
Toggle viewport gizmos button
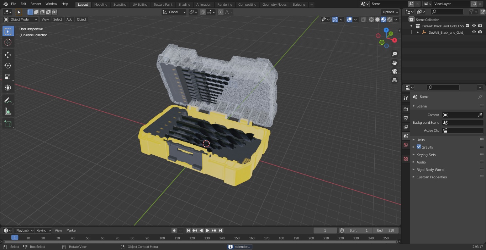[335, 20]
